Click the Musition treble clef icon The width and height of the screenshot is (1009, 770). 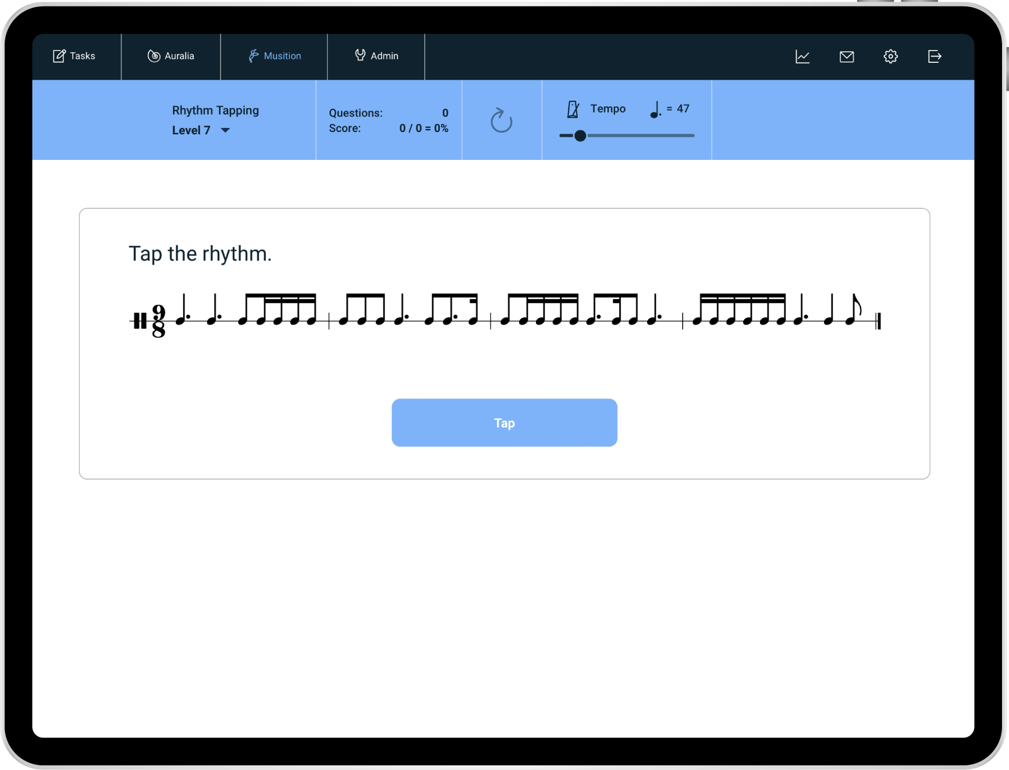click(x=254, y=56)
